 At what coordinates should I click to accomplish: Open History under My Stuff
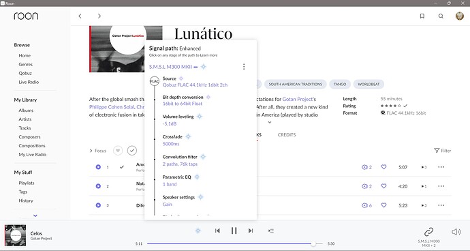(x=26, y=201)
